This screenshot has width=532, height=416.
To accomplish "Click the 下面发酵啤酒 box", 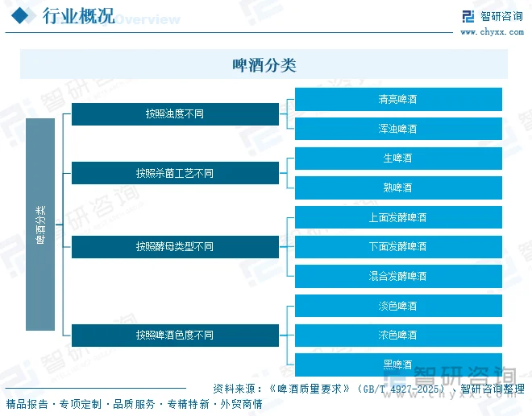I will (398, 246).
